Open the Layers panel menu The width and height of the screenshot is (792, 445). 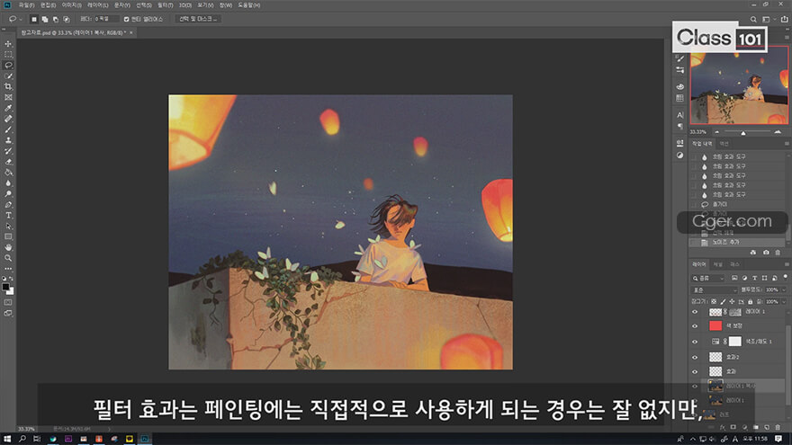coord(787,264)
